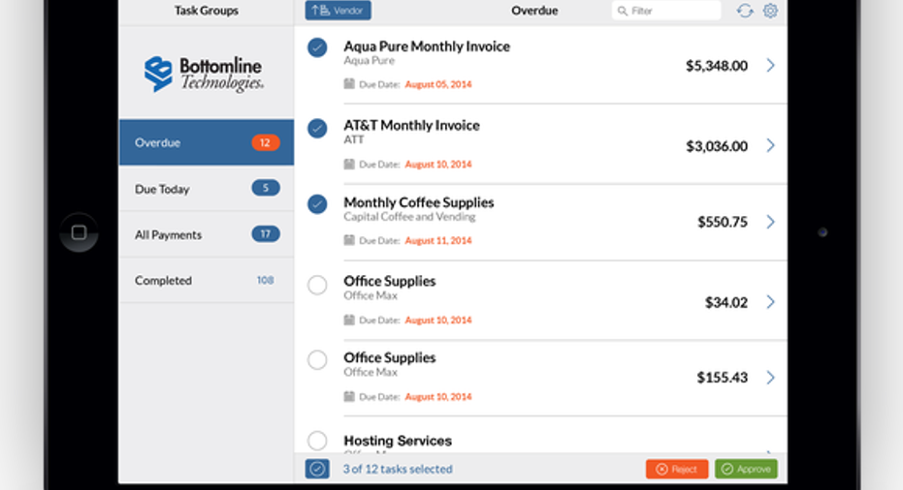Image resolution: width=903 pixels, height=490 pixels.
Task: Expand AT&T Monthly Invoice details chevron
Action: [x=770, y=145]
